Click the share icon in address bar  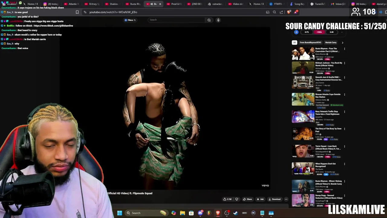point(281,12)
